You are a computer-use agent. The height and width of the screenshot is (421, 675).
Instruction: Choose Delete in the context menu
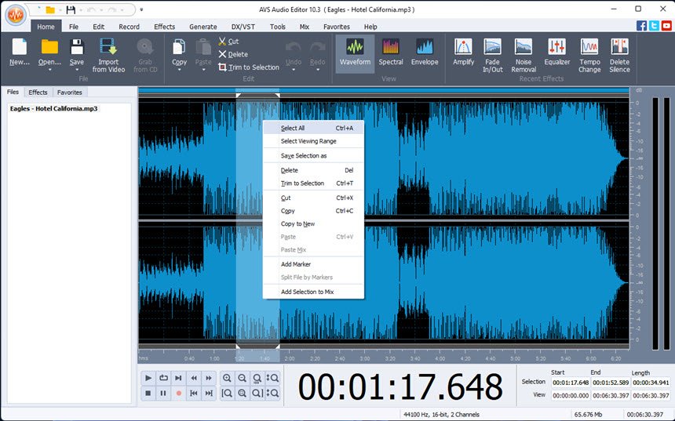coord(313,170)
